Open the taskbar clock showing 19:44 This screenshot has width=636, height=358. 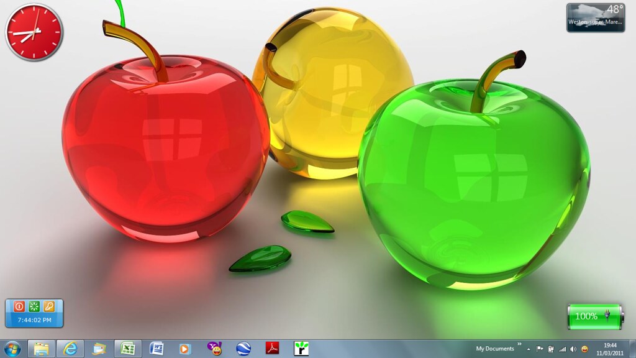coord(611,349)
